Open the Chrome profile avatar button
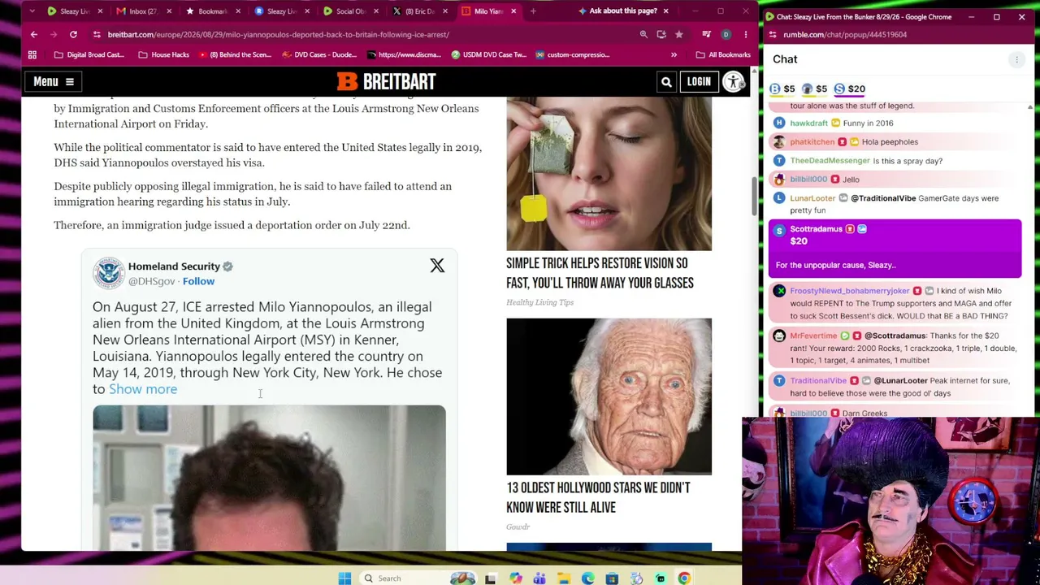This screenshot has height=585, width=1040. point(726,35)
